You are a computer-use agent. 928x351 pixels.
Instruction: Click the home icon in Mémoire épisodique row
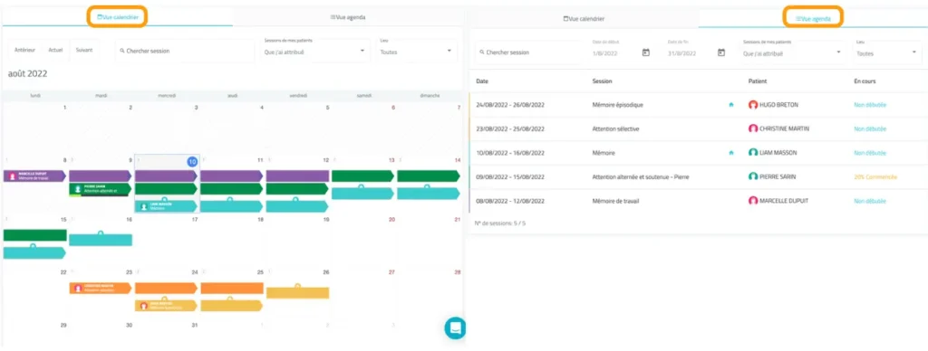click(x=731, y=105)
